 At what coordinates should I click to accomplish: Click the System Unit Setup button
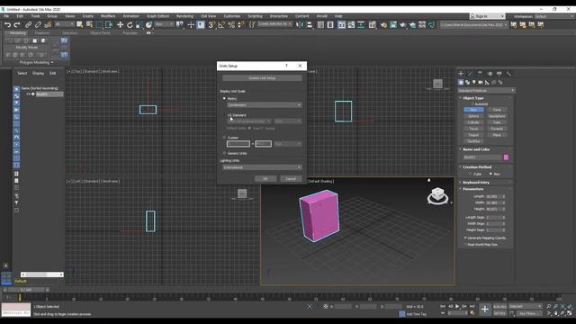tap(262, 78)
